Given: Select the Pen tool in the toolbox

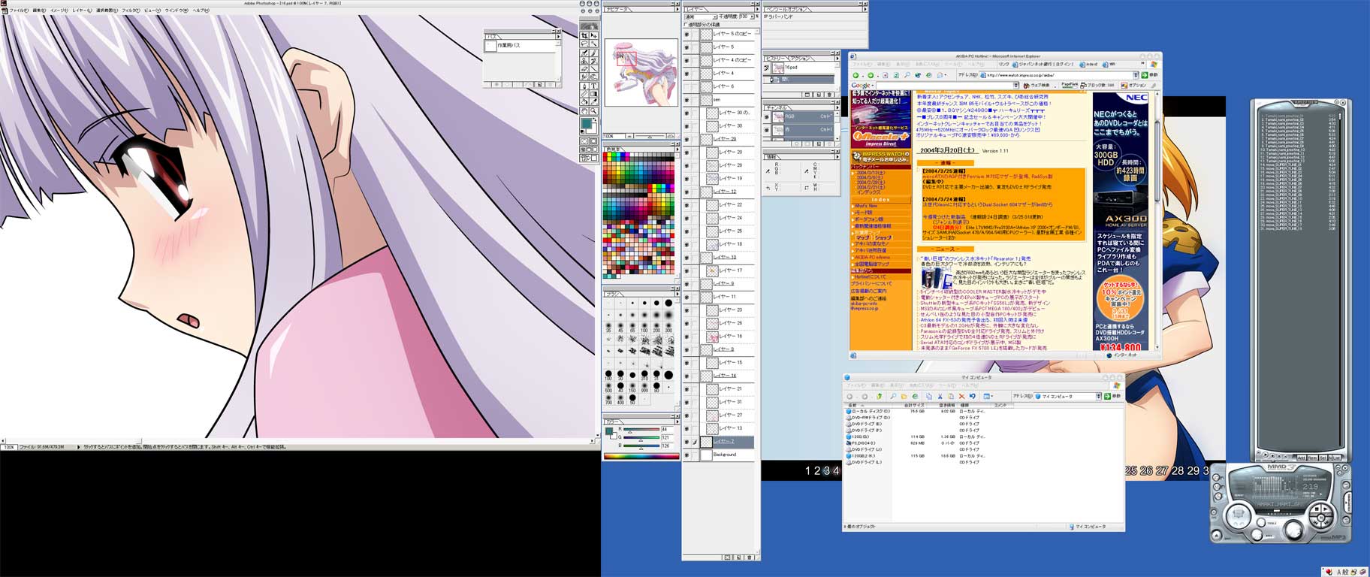Looking at the screenshot, I should tap(584, 86).
